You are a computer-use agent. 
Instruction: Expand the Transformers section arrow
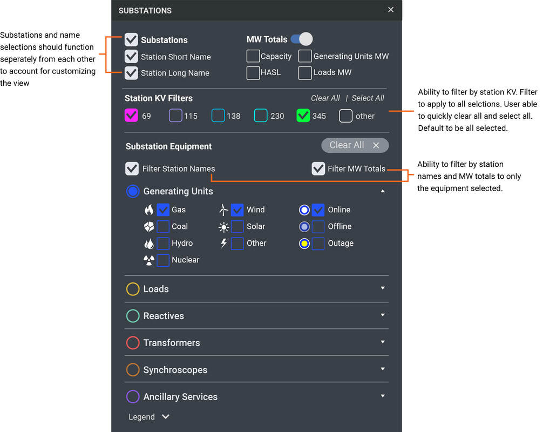tap(382, 342)
